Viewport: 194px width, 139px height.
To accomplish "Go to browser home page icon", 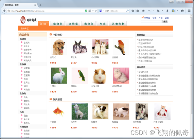I will click(143, 11).
